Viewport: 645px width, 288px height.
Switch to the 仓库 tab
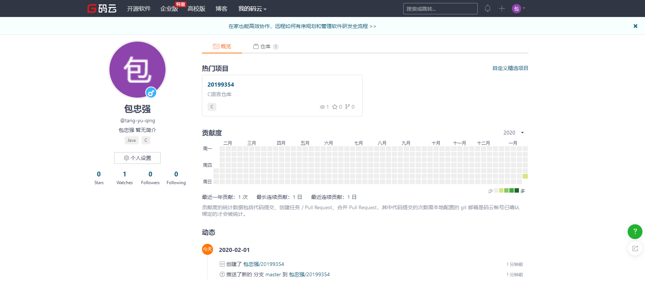click(266, 46)
